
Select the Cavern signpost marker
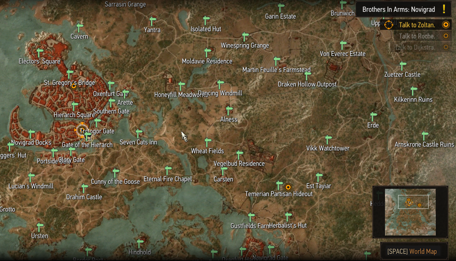point(79,27)
